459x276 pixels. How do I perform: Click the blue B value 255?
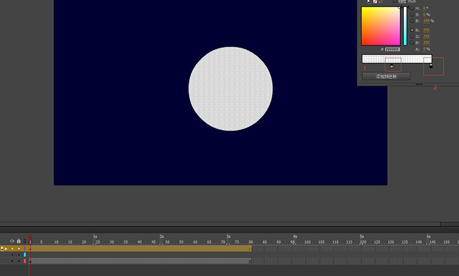click(x=426, y=43)
